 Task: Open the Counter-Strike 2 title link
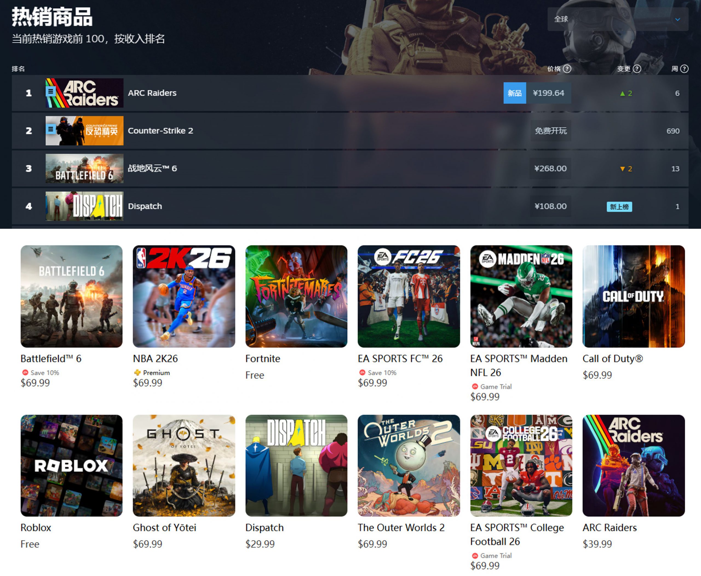tap(160, 131)
